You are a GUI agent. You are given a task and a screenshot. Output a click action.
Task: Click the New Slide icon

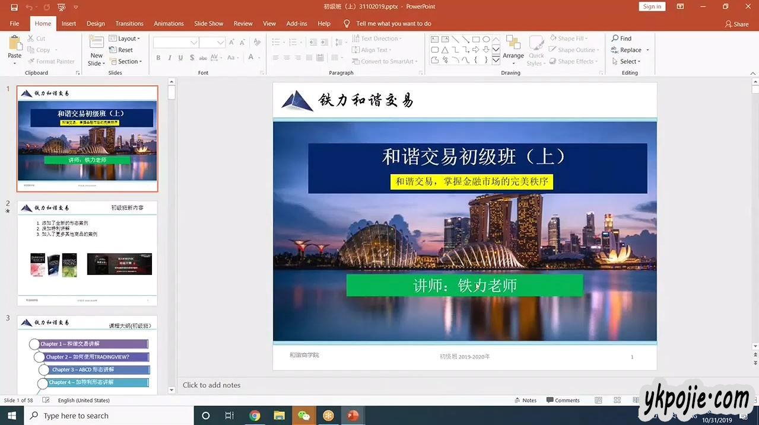pos(96,45)
